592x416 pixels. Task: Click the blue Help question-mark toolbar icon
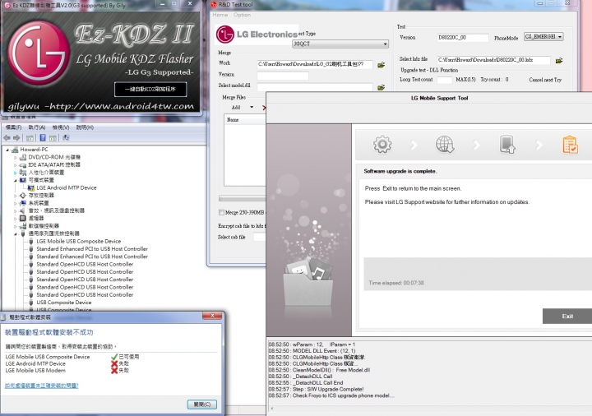(43, 138)
